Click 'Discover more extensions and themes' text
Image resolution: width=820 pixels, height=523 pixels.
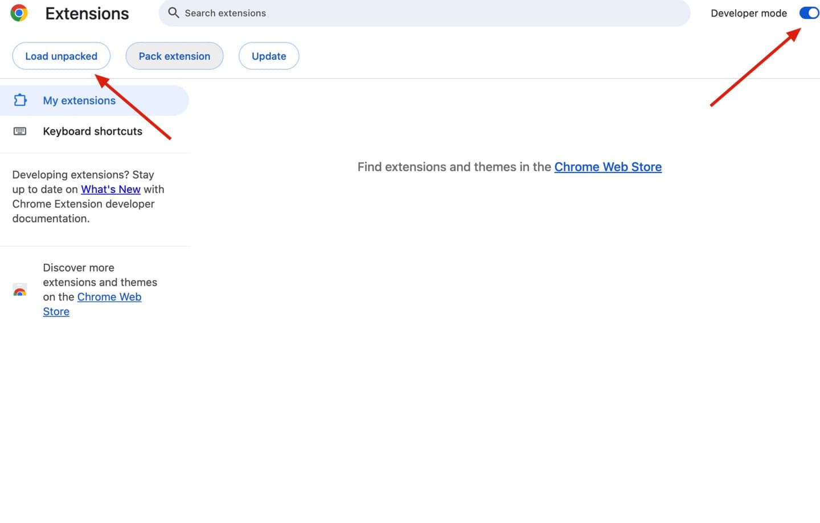pyautogui.click(x=100, y=275)
